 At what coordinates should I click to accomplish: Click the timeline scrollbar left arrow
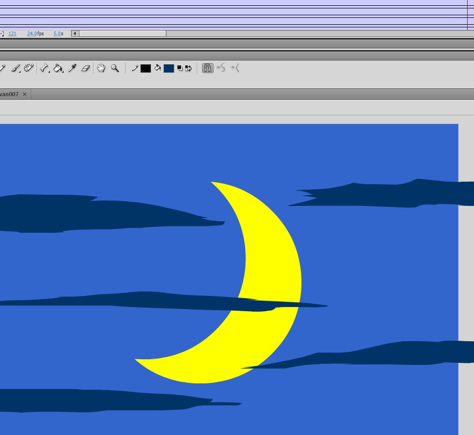pyautogui.click(x=75, y=34)
